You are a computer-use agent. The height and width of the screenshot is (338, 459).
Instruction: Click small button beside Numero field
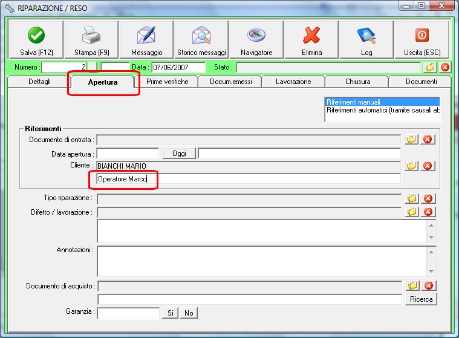tap(93, 67)
